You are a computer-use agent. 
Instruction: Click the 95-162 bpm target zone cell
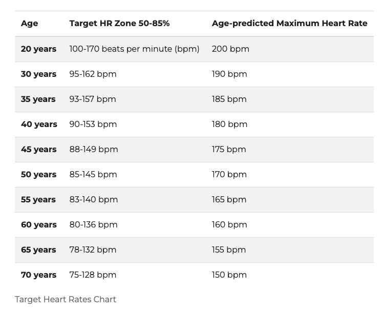[93, 74]
